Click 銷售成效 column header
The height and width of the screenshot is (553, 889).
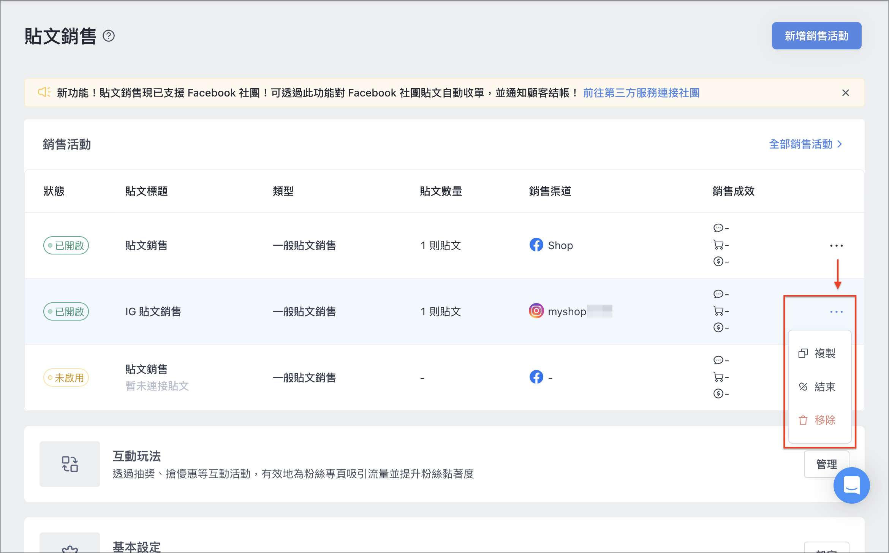[734, 191]
